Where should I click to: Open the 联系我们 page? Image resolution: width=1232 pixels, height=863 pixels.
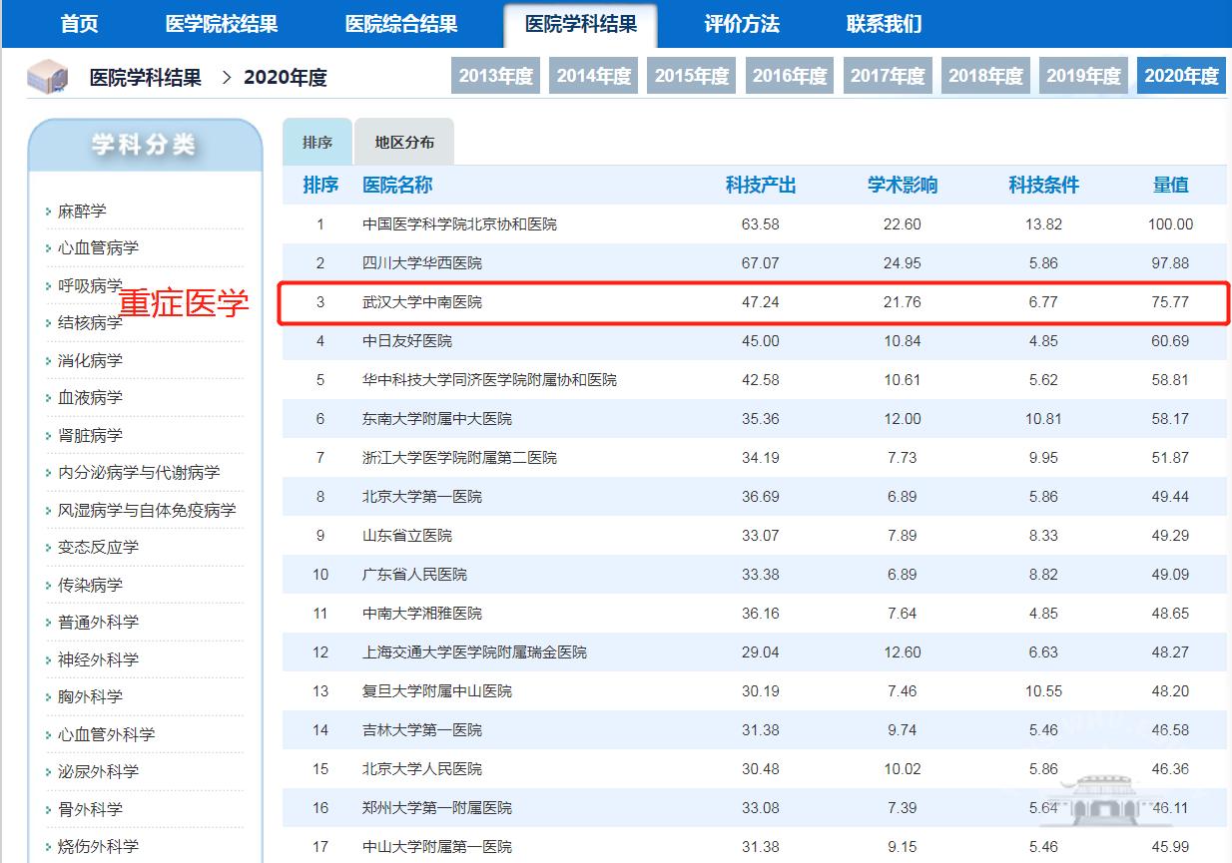click(884, 24)
